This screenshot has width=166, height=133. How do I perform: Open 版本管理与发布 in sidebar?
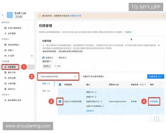pyautogui.click(x=13, y=100)
